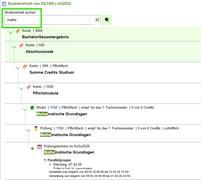This screenshot has height=180, width=201.
Task: Select the BachelorGesamtergebnis entry
Action: (45, 37)
